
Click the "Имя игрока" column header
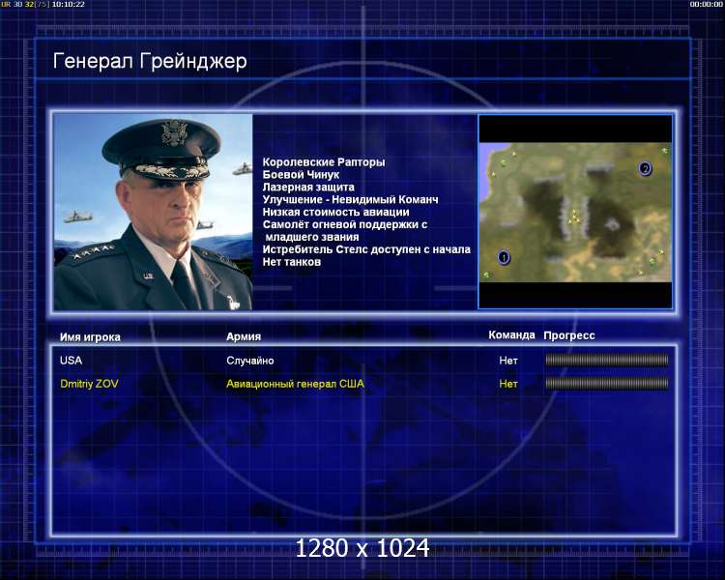90,337
